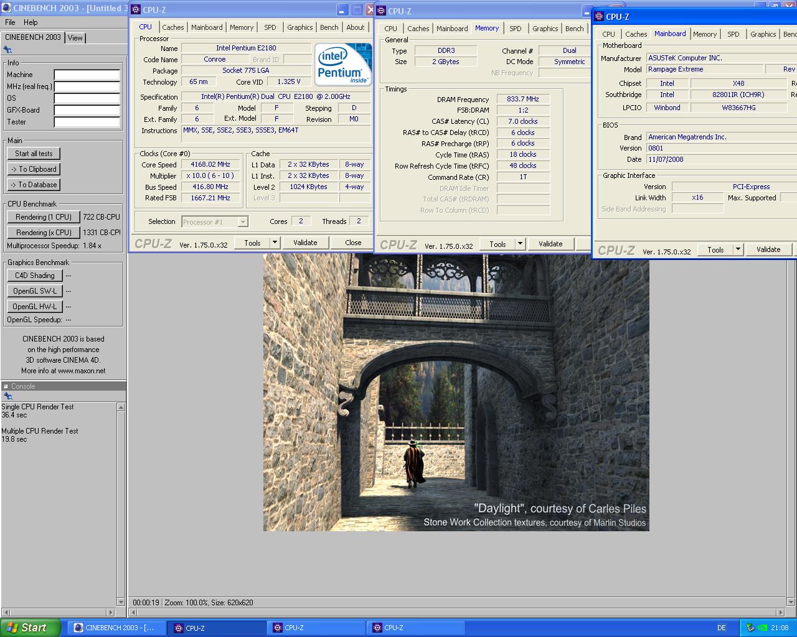Click the pin icon below CINEBENCH 2003 tab
The height and width of the screenshot is (637, 797).
(7, 50)
